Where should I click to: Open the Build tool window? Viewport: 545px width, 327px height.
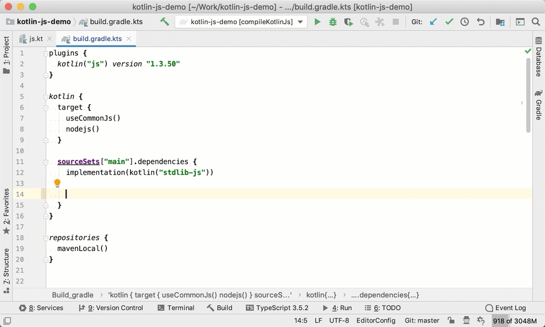[220, 308]
